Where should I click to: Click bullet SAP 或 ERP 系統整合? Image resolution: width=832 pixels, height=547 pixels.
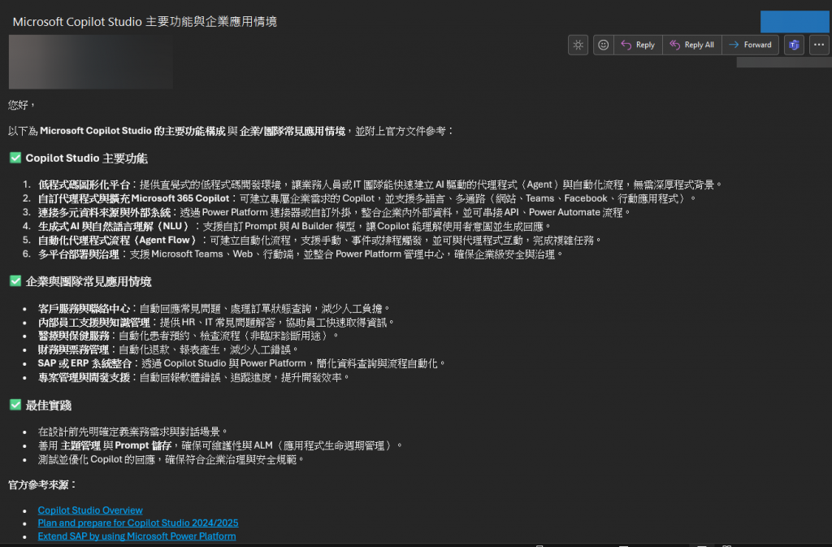click(x=241, y=363)
